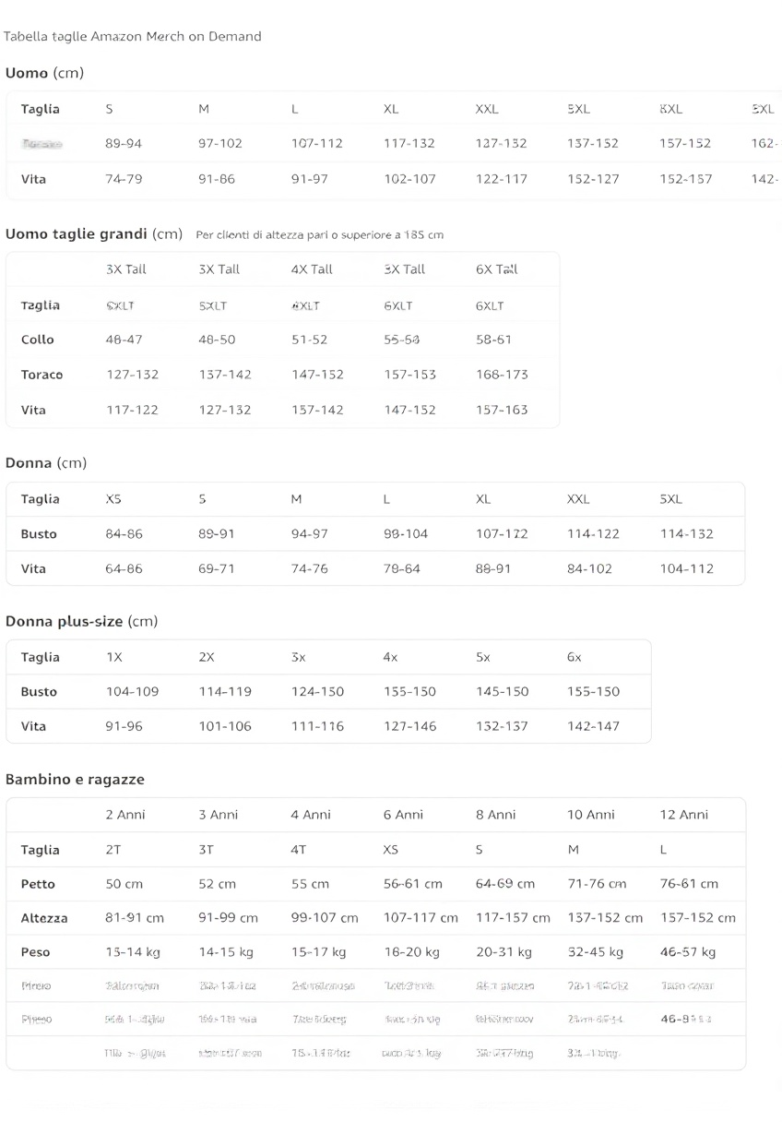The height and width of the screenshot is (1122, 782).
Task: Select the Collo row label
Action: (38, 340)
